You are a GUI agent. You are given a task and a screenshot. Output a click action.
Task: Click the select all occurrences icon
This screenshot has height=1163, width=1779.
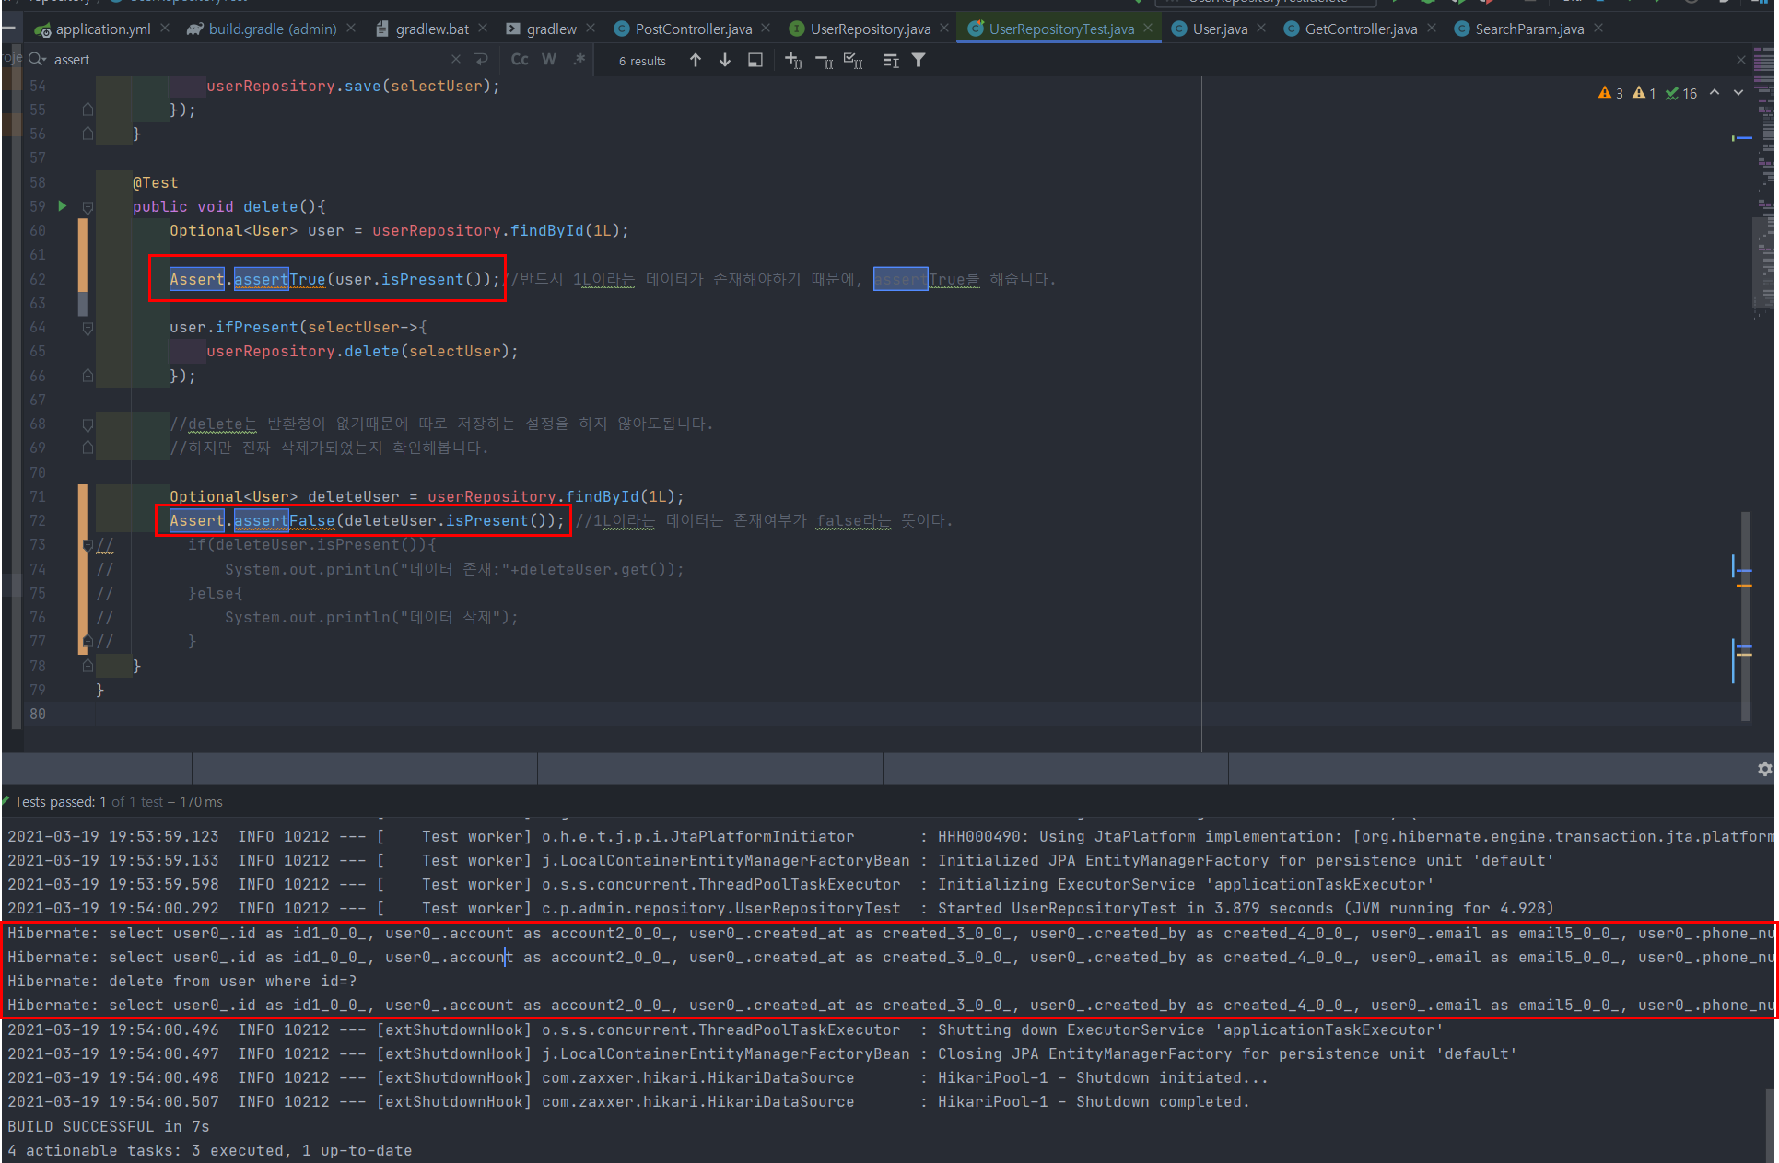tap(853, 60)
